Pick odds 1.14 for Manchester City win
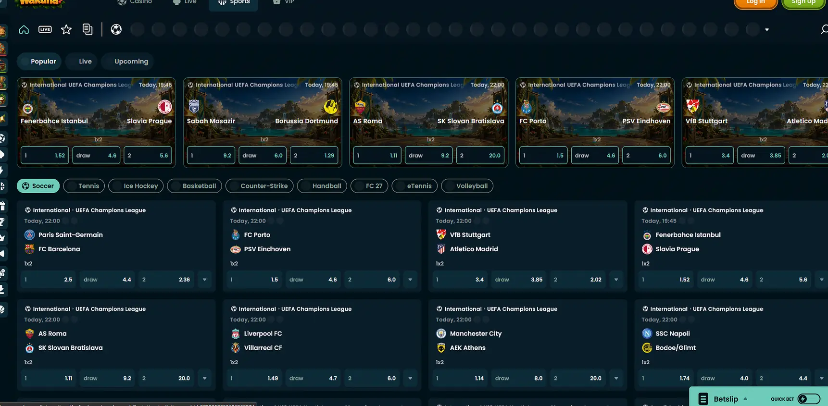This screenshot has width=828, height=406. (x=460, y=379)
